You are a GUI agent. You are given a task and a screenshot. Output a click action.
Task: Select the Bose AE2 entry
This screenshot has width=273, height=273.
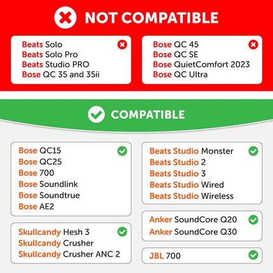(36, 206)
